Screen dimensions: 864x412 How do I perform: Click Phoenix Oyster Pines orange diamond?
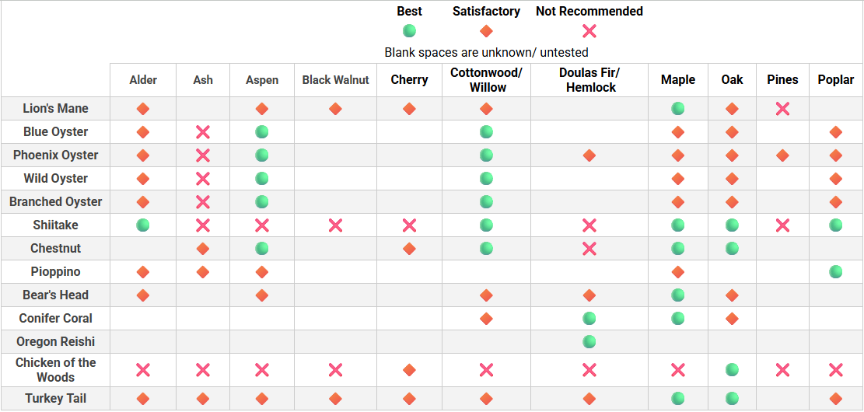click(782, 155)
